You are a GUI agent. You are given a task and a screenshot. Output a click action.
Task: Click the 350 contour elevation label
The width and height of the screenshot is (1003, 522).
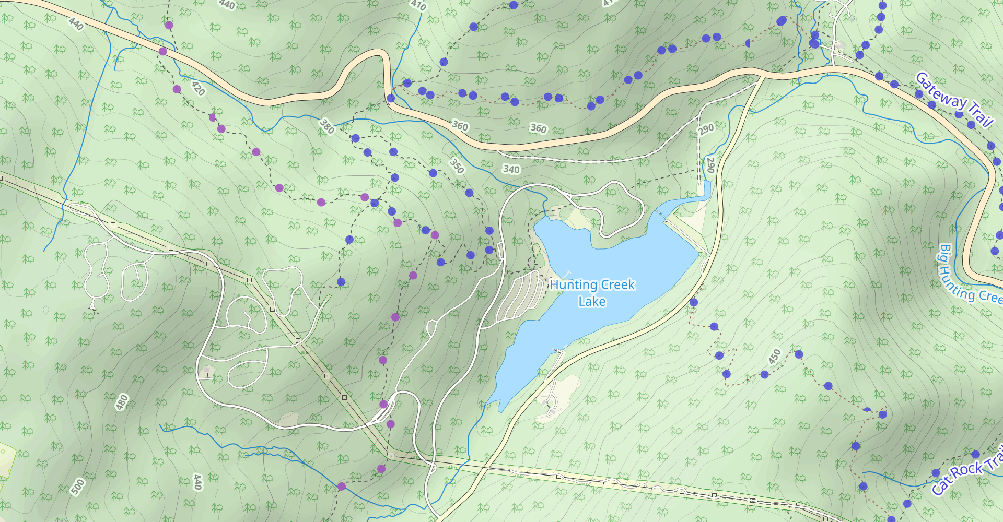coord(457,166)
